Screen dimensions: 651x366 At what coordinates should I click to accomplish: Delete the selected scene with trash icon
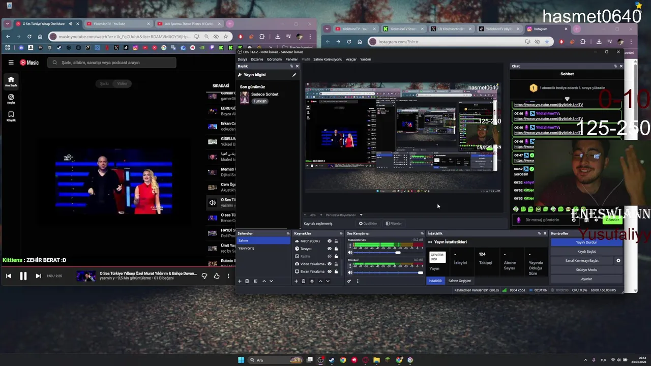[x=247, y=281]
